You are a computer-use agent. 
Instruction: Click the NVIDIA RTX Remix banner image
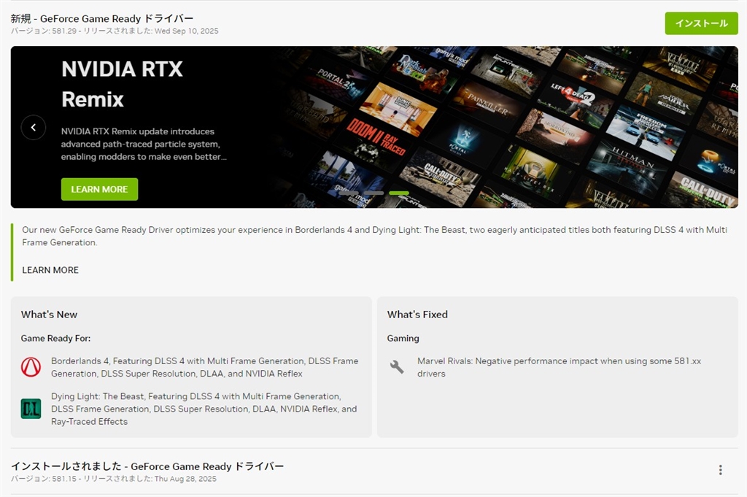coord(374,127)
